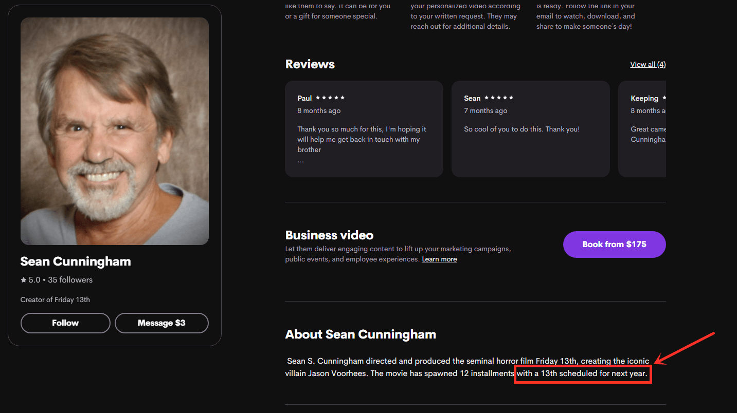Click the 'Let them deliver engaging content' description

tap(398, 254)
